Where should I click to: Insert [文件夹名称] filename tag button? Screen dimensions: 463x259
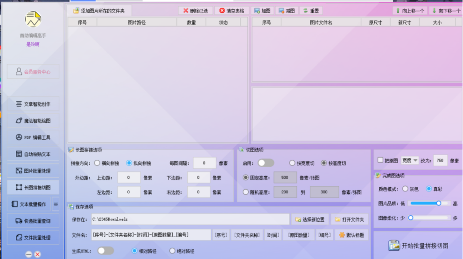(247, 235)
